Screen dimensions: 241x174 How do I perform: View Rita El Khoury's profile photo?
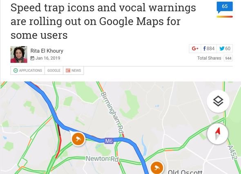[19, 54]
